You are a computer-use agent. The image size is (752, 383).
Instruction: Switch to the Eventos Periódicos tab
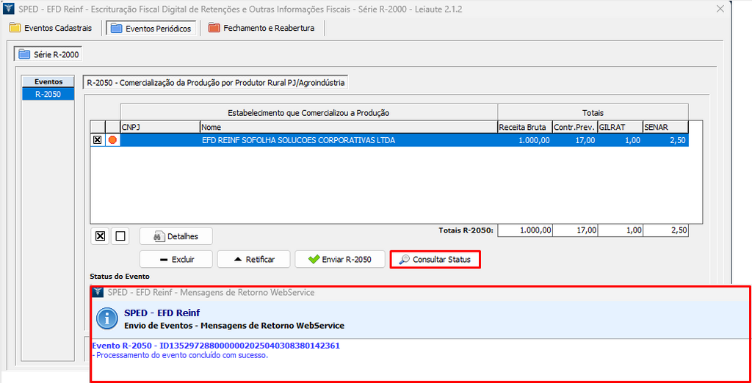[x=151, y=28]
